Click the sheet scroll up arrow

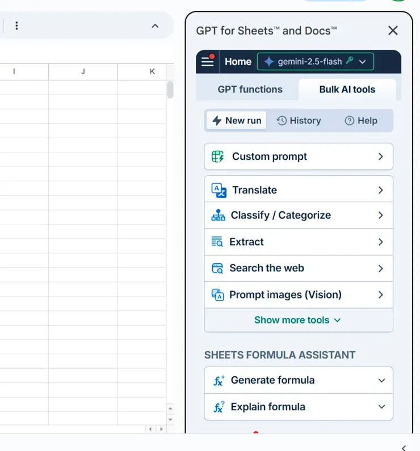tap(170, 409)
